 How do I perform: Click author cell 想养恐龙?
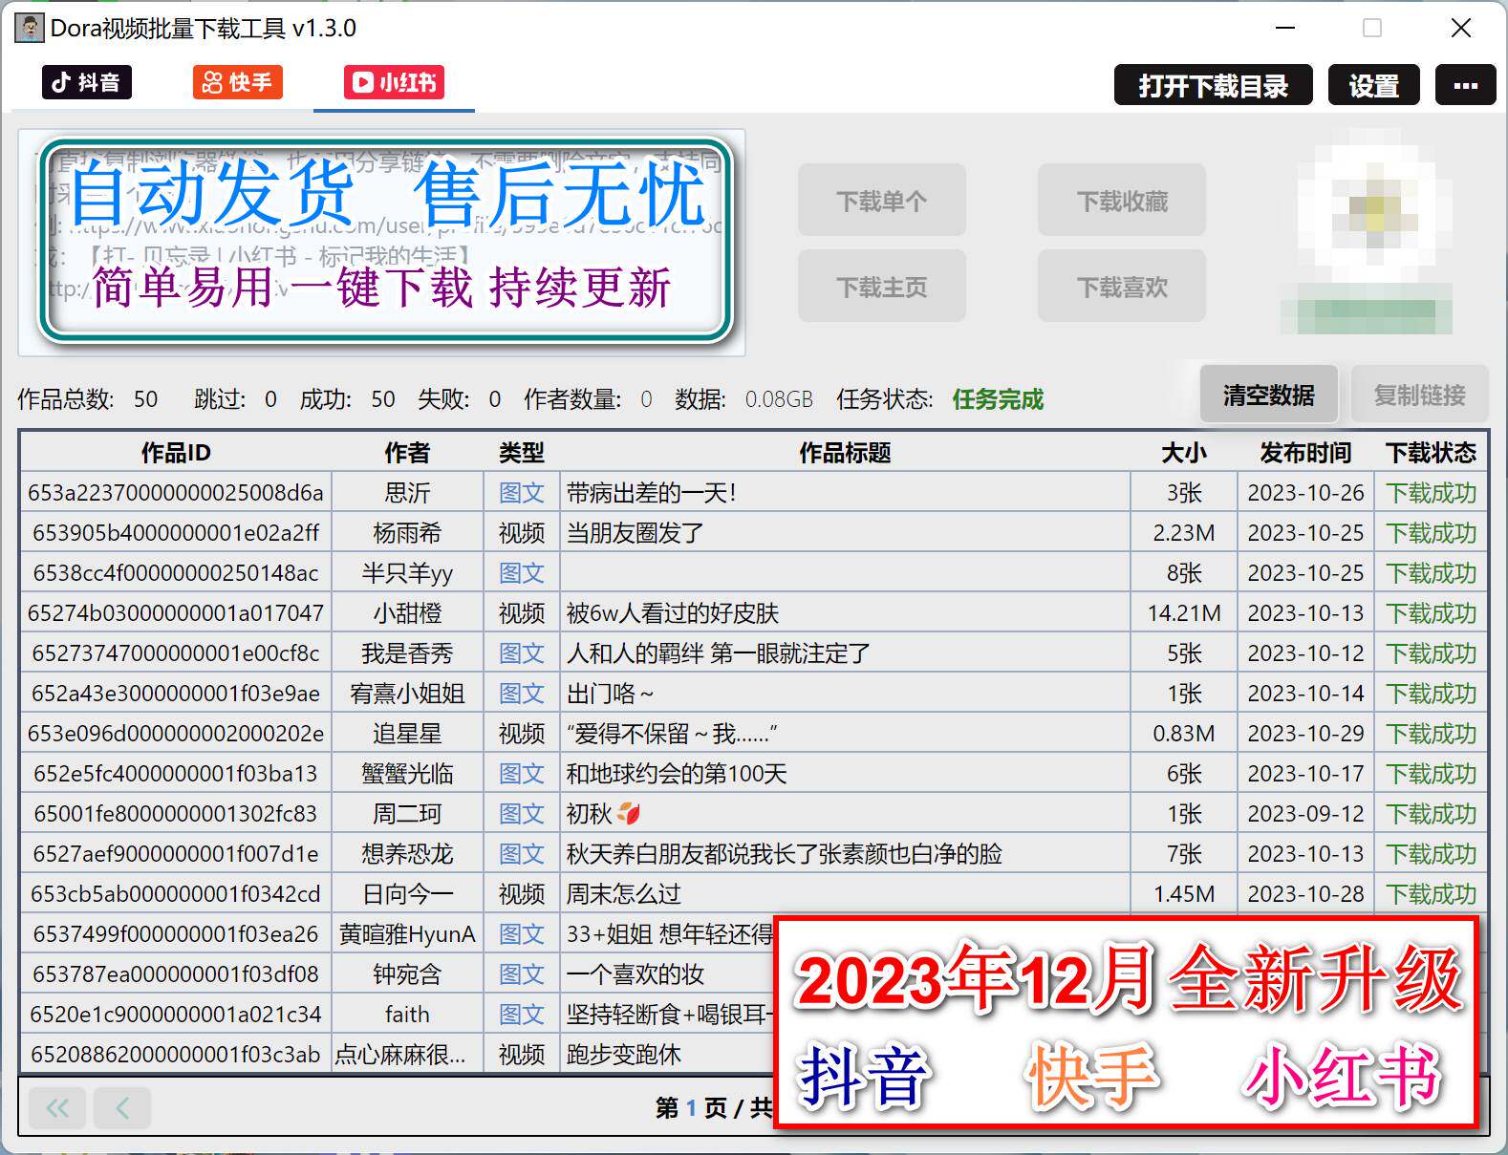407,854
